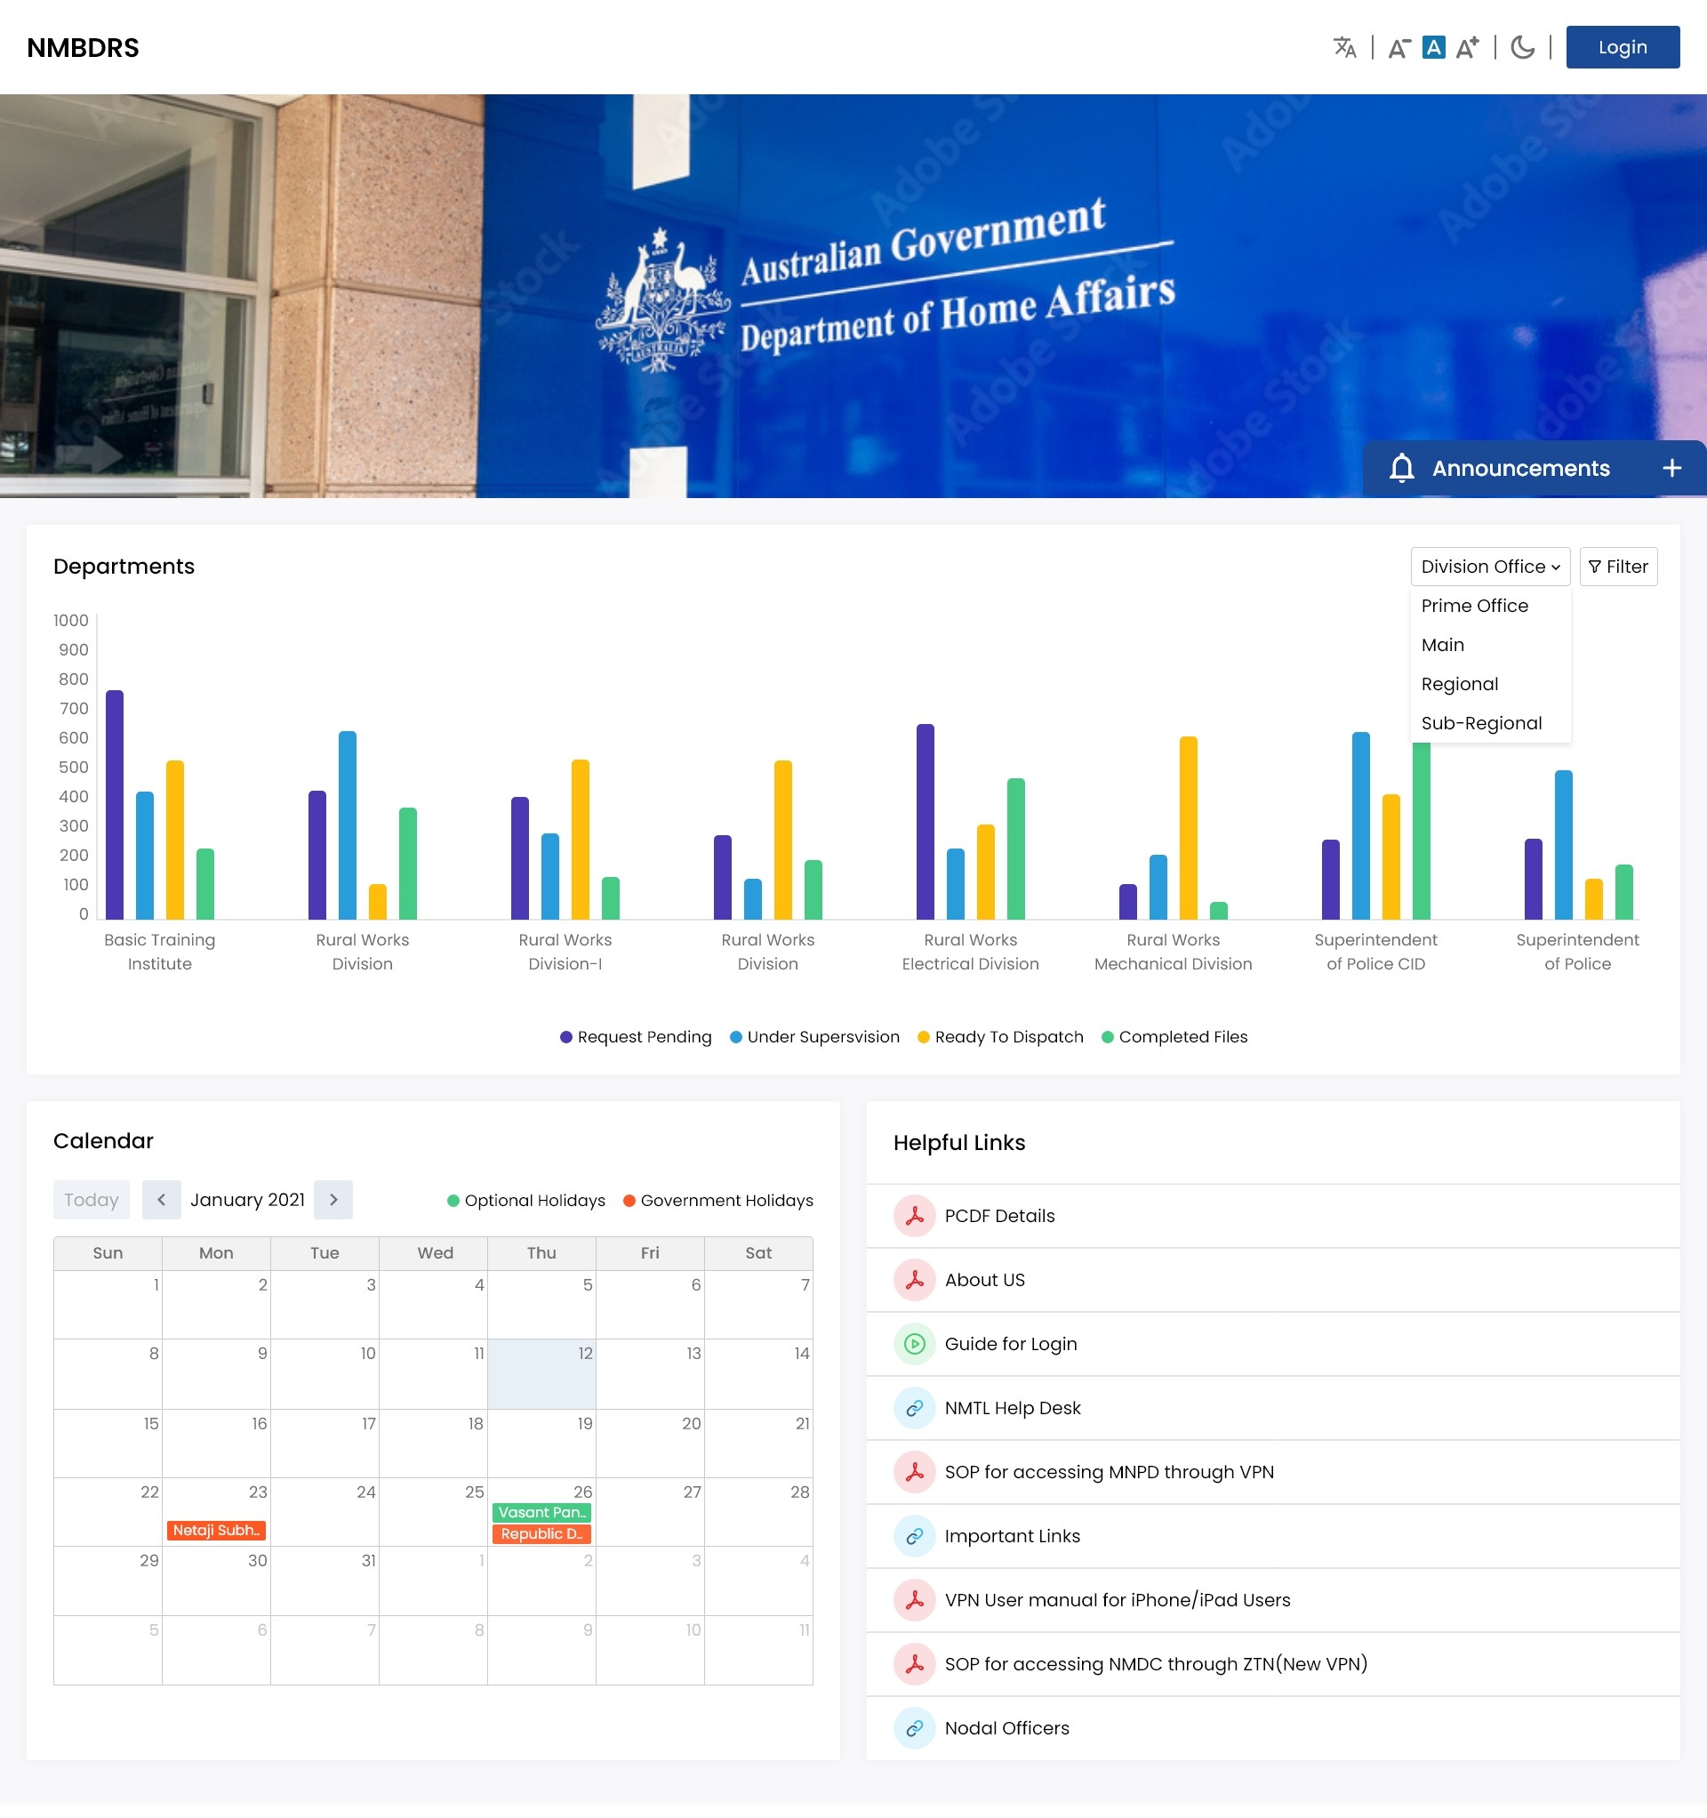
Task: Open the NMTL Help Desk link icon
Action: coord(913,1408)
